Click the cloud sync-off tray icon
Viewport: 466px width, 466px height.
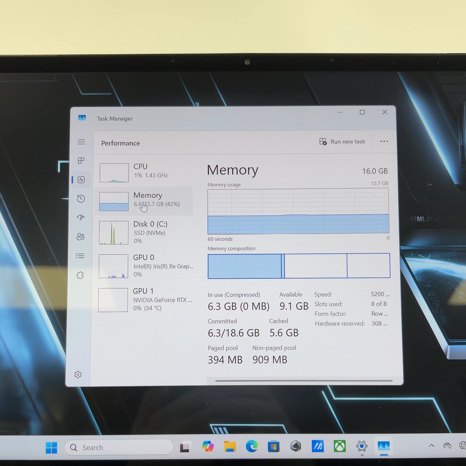[447, 445]
